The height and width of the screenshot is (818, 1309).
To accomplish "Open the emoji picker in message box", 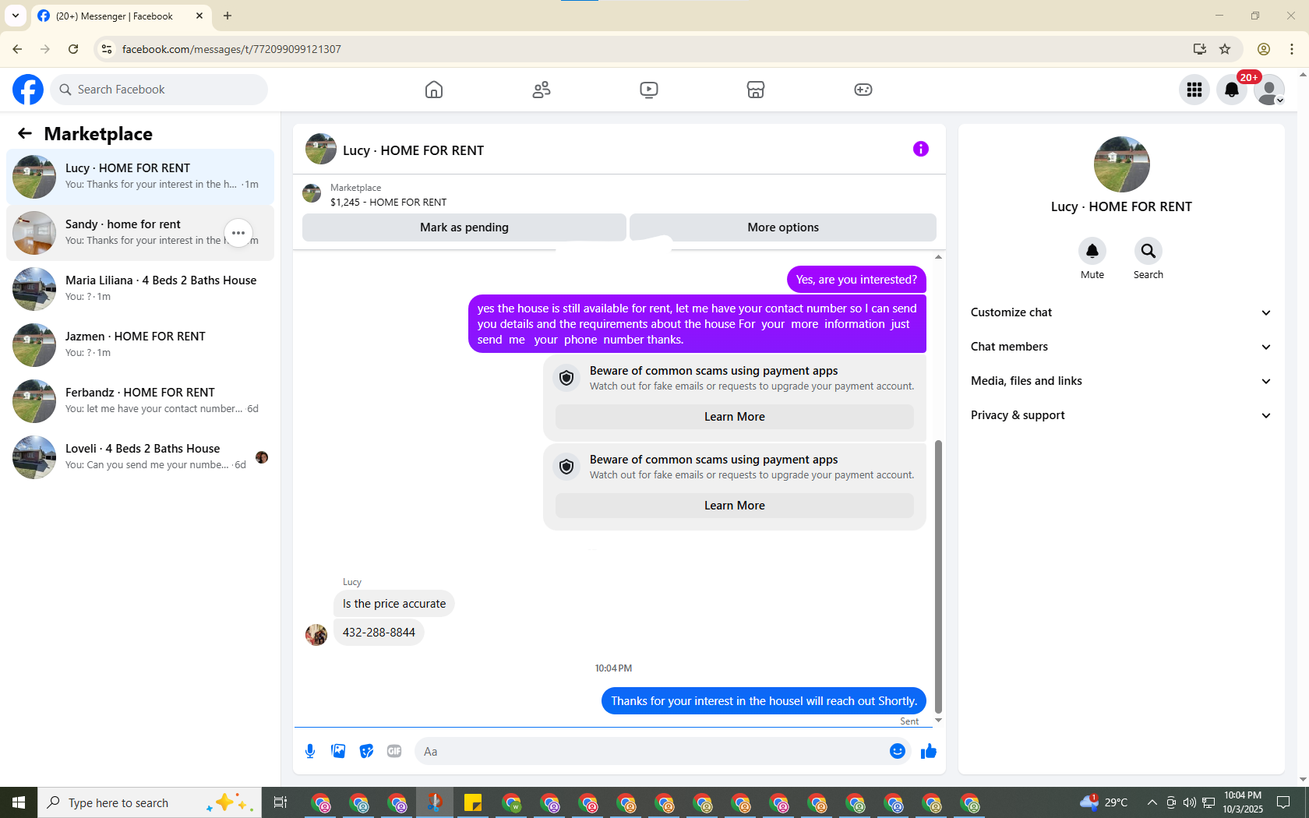I will pyautogui.click(x=898, y=751).
